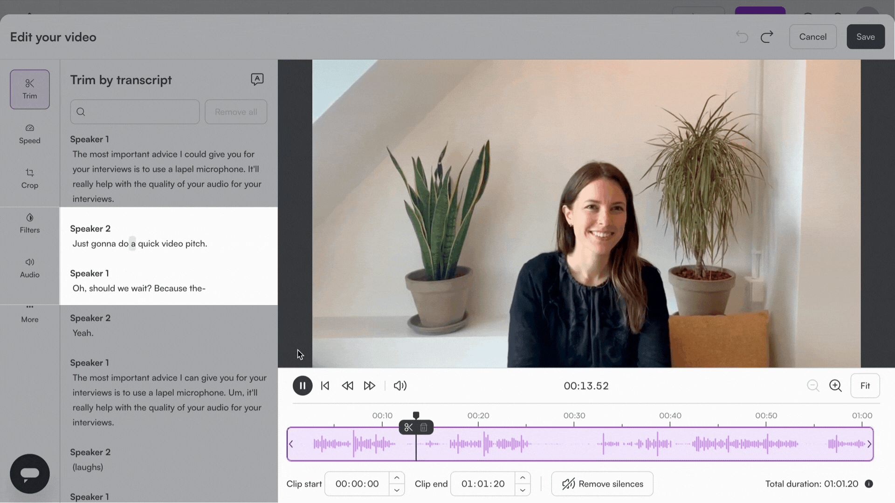Increase clip start time with up arrow
Image resolution: width=895 pixels, height=503 pixels.
[x=397, y=478]
